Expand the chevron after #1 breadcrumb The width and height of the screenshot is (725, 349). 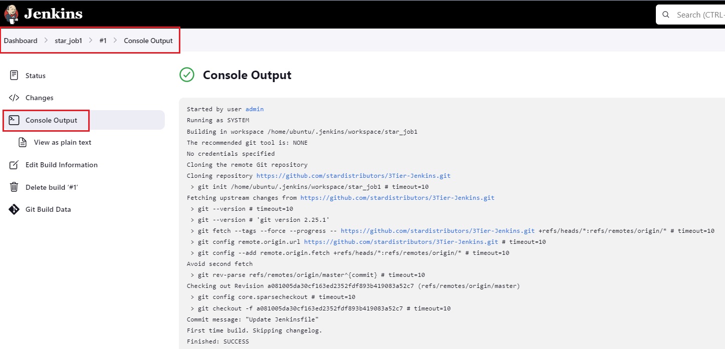coord(115,41)
